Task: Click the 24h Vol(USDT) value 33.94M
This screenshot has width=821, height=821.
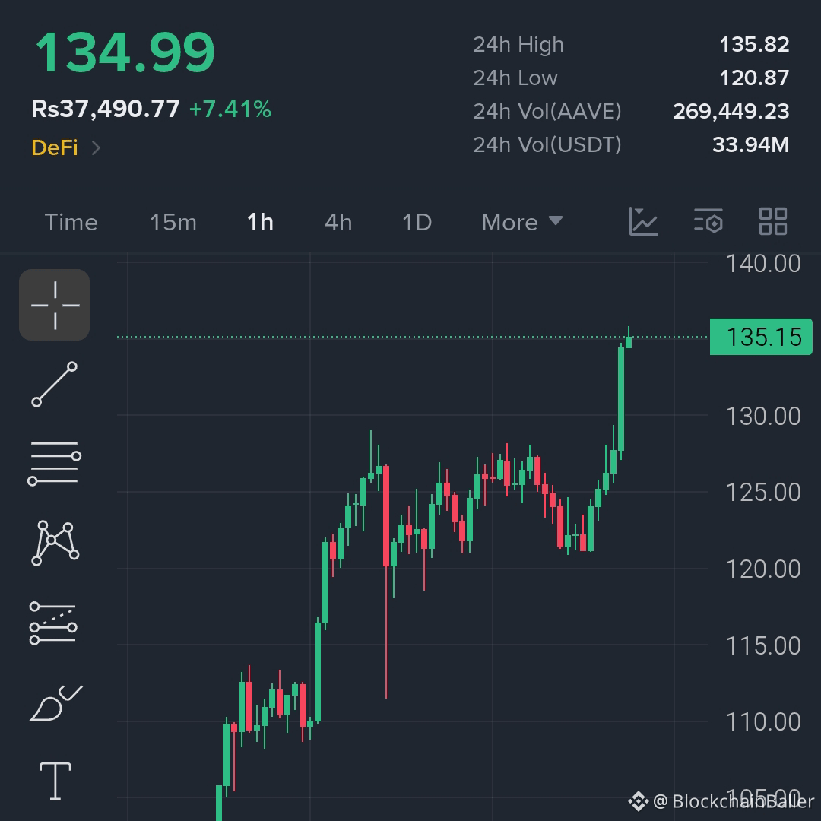Action: (x=751, y=144)
